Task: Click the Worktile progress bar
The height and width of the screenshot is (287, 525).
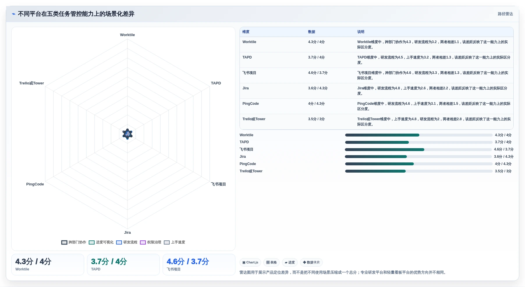Action: [x=419, y=135]
